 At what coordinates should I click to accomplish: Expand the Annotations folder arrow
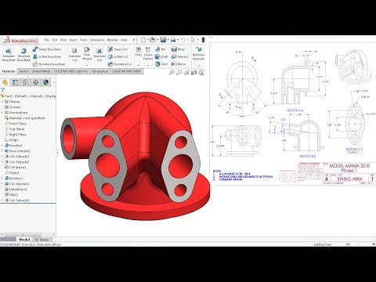tap(2, 113)
